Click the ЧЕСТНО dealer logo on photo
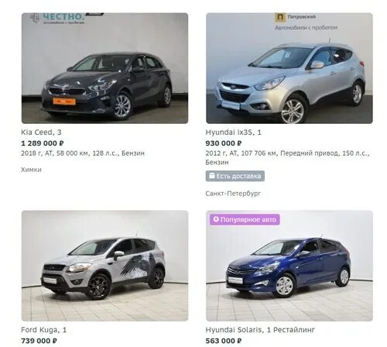This screenshot has width=387, height=347. [x=57, y=18]
